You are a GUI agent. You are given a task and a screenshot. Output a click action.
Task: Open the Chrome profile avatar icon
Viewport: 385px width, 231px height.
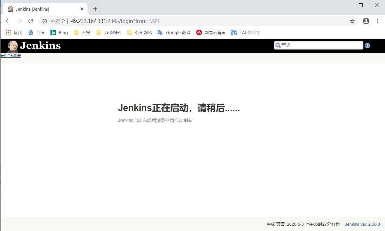(x=366, y=21)
